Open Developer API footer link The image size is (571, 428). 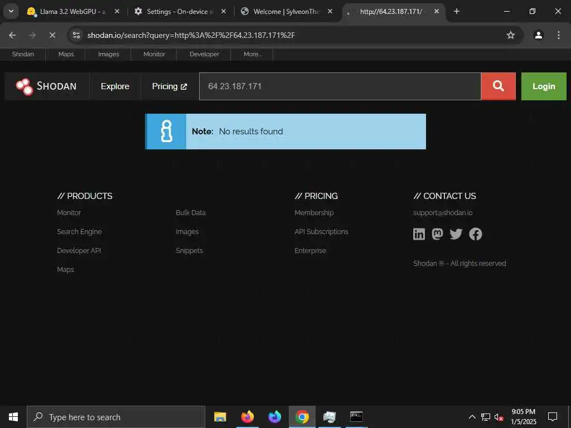[79, 250]
